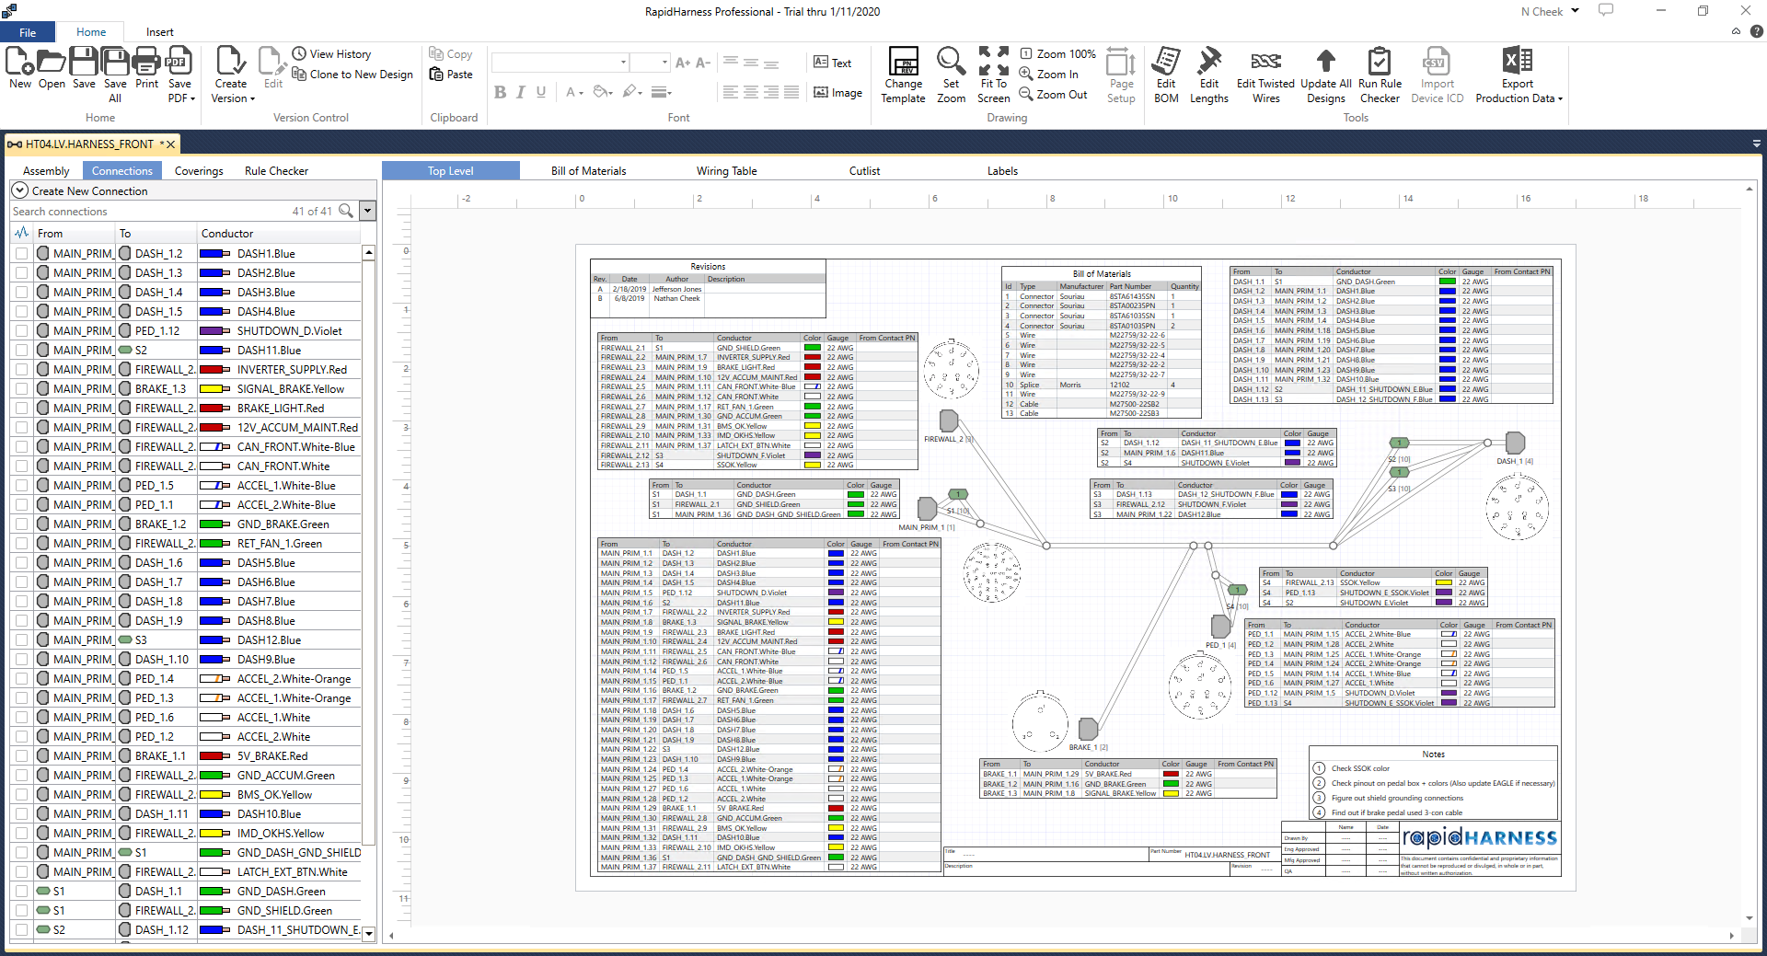Image resolution: width=1767 pixels, height=956 pixels.
Task: Click Clone to New Design
Action: [x=352, y=75]
